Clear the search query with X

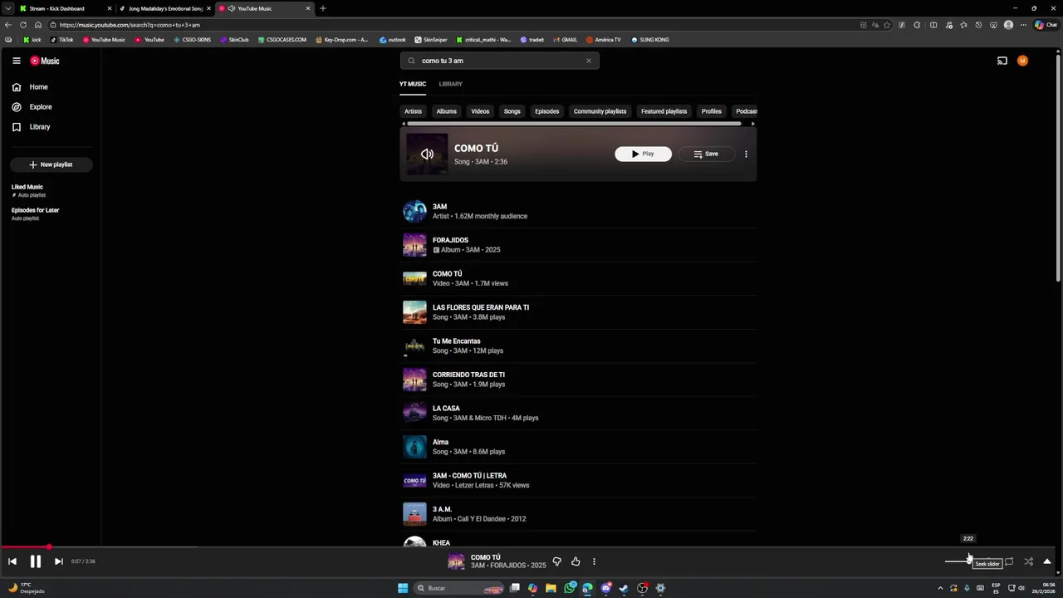point(589,61)
